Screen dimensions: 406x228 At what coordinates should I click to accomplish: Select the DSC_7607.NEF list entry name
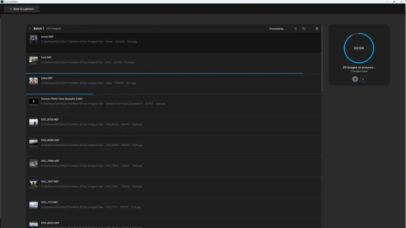50,182
